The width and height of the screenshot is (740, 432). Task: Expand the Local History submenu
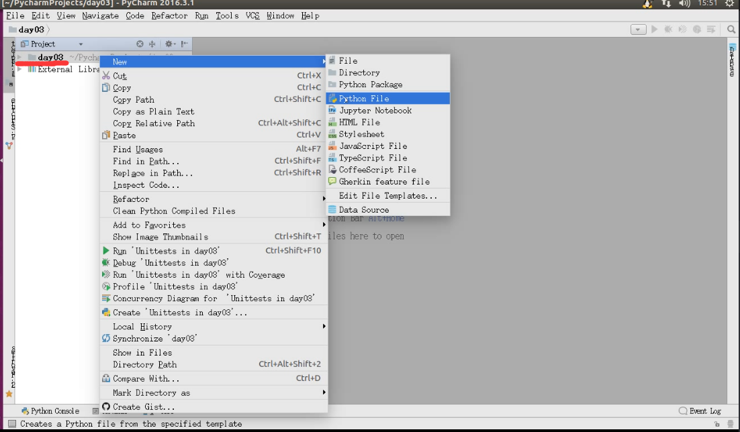pos(214,327)
